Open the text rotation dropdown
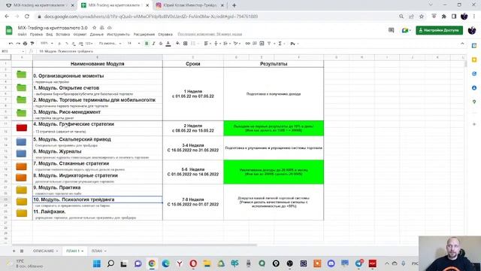The width and height of the screenshot is (481, 271). tap(237, 44)
